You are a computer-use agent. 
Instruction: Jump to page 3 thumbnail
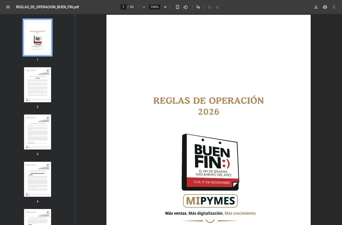[x=38, y=132]
